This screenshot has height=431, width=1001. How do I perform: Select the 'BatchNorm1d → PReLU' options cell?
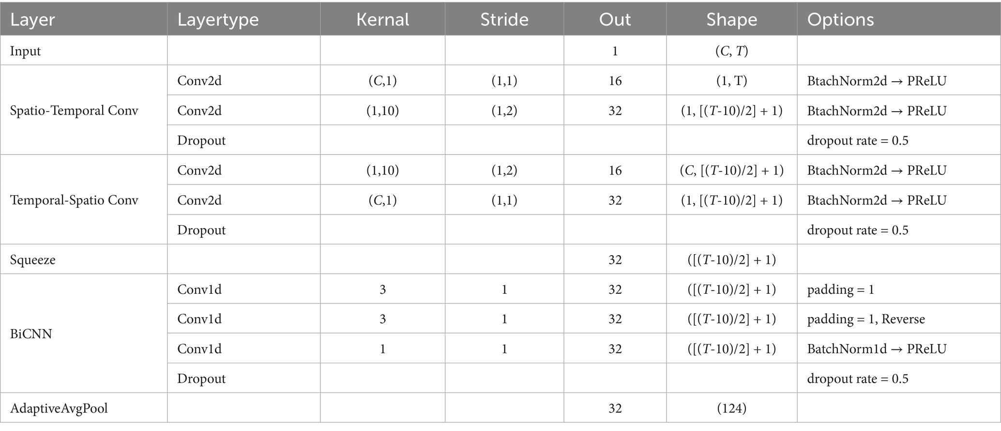pyautogui.click(x=877, y=349)
